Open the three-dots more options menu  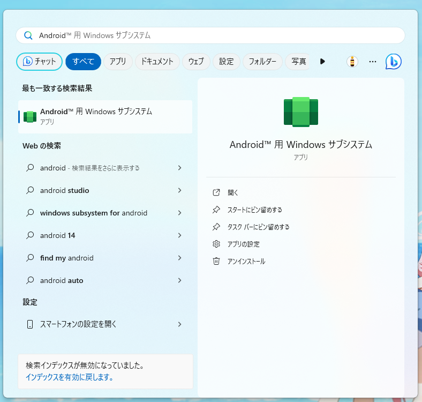(x=373, y=62)
